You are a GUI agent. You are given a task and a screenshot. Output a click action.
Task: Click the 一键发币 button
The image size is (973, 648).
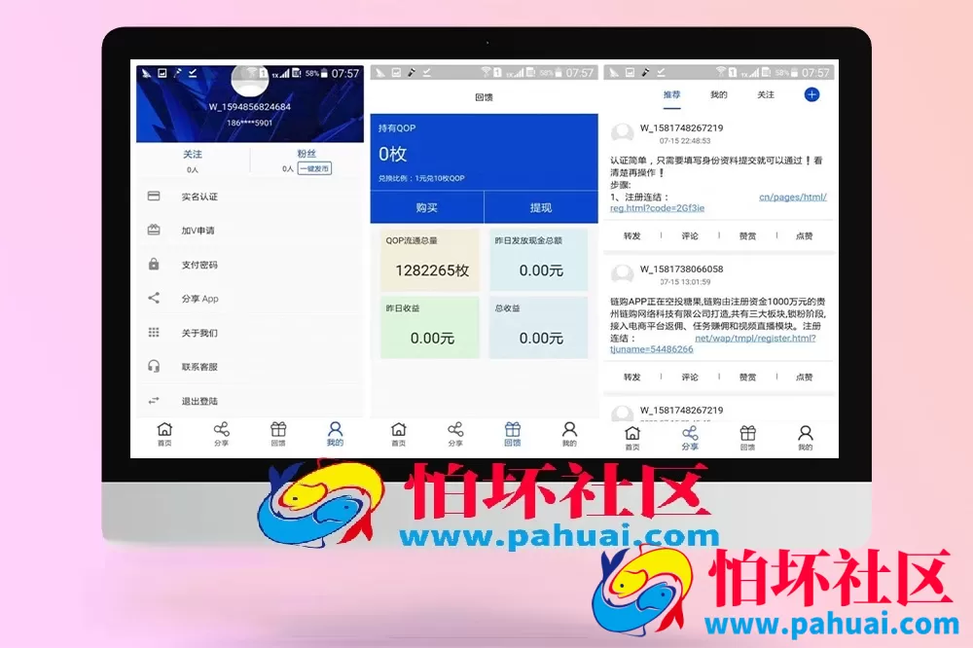tap(314, 168)
